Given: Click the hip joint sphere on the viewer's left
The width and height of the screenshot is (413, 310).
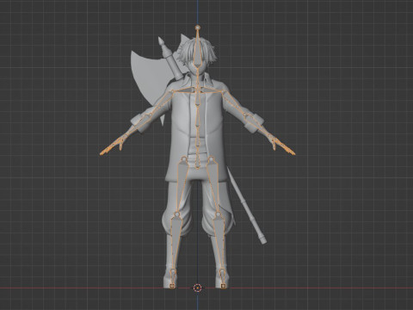Looking at the screenshot, I should 183,158.
